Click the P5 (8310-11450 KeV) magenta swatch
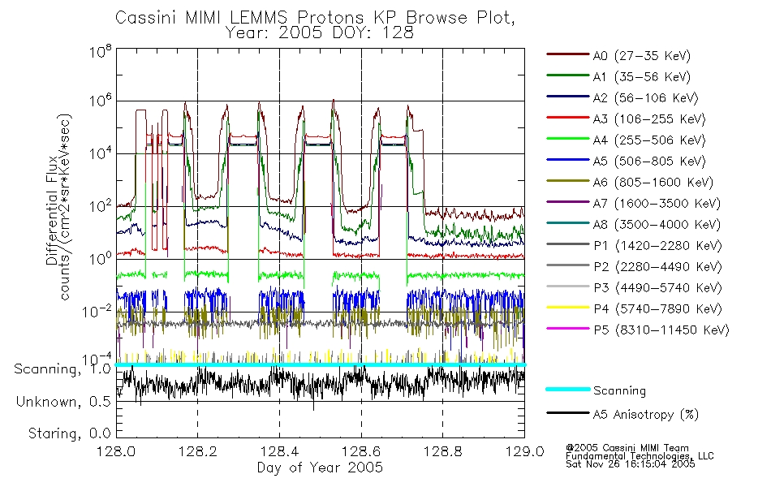The image size is (771, 487). click(x=567, y=328)
